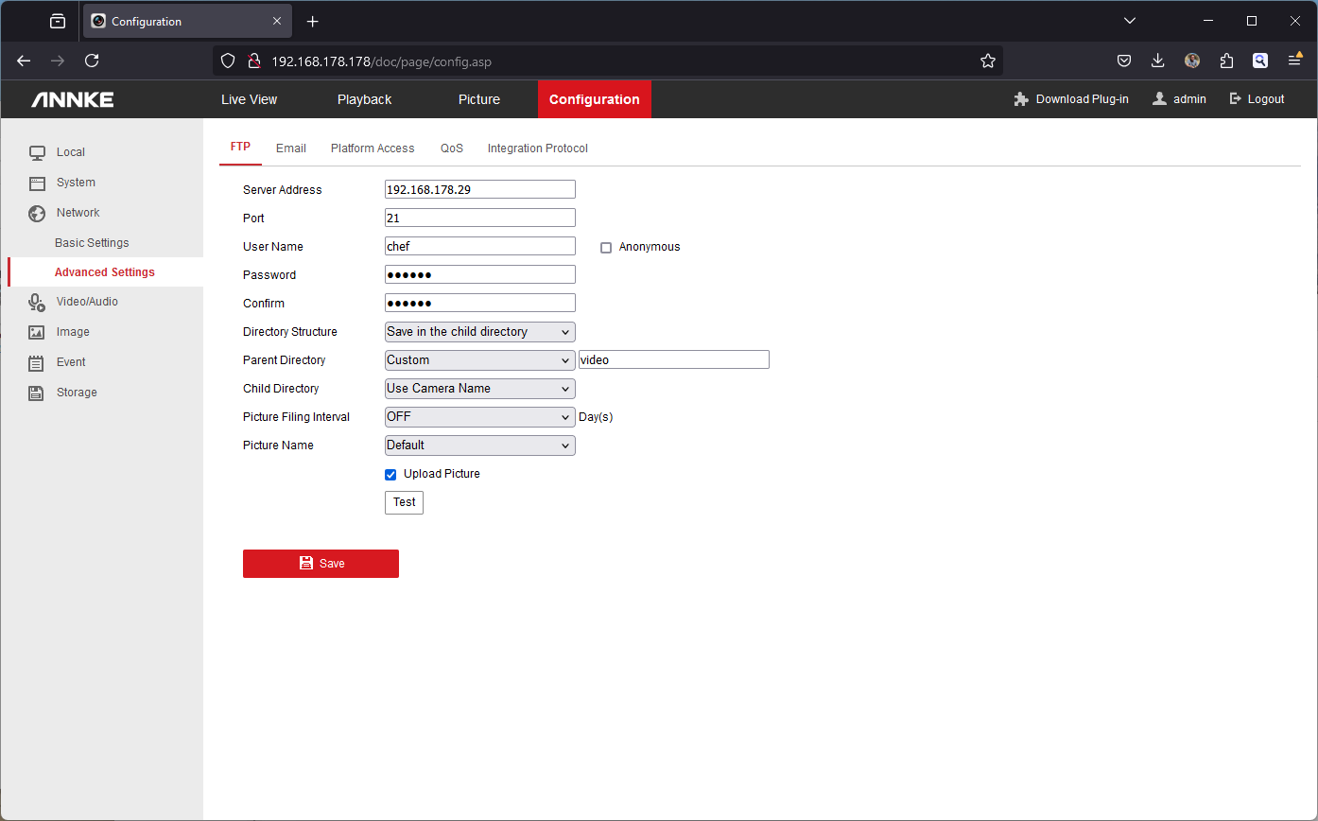Reload the page with browser refresh icon
This screenshot has height=821, width=1318.
pos(92,61)
